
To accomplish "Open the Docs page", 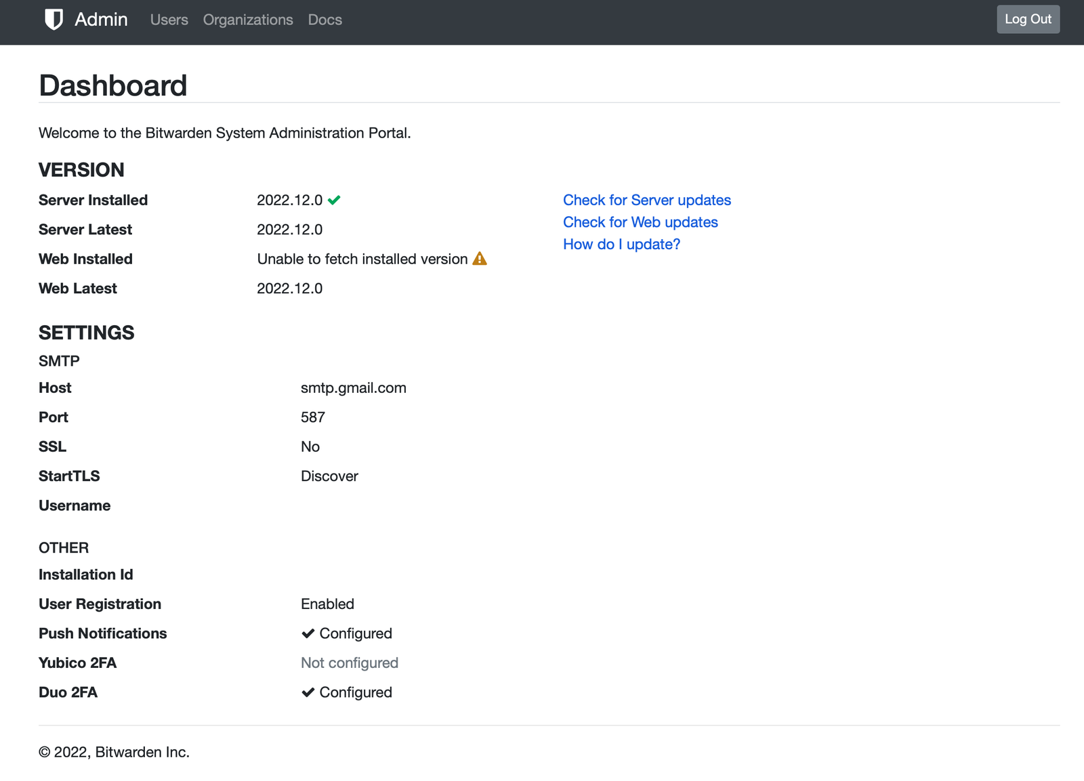I will (x=325, y=20).
